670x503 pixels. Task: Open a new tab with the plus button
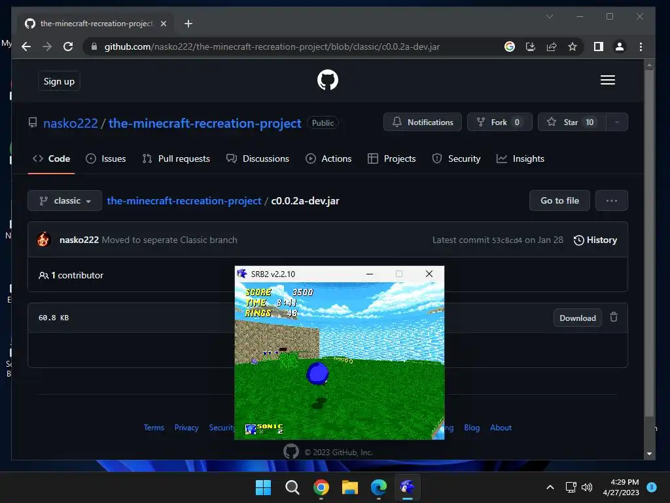tap(188, 24)
